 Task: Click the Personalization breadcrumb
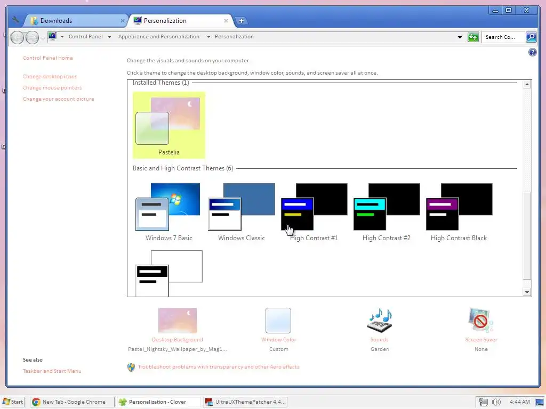[x=234, y=37]
